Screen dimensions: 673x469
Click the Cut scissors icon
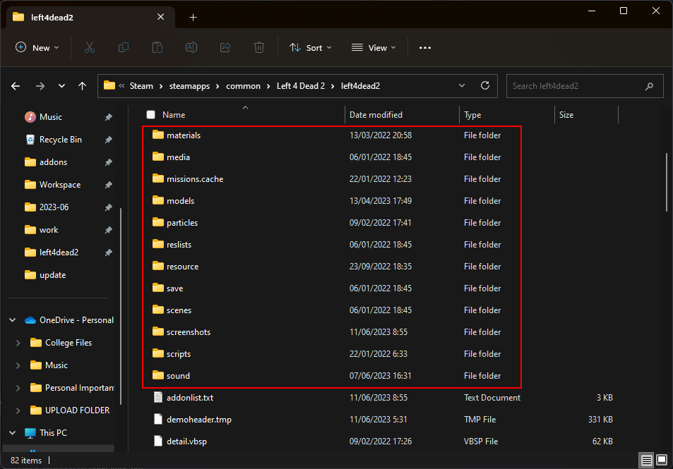pyautogui.click(x=89, y=47)
